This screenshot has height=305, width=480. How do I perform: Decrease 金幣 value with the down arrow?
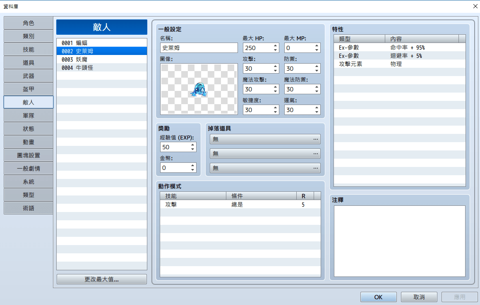point(192,170)
